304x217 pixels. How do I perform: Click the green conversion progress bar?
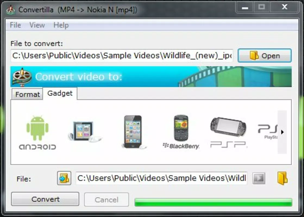[213, 202]
